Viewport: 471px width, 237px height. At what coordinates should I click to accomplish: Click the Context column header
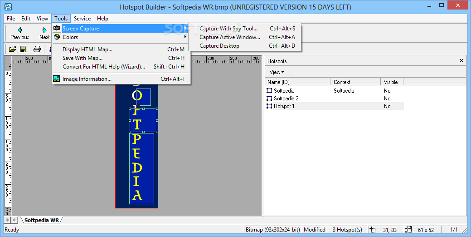(x=355, y=82)
